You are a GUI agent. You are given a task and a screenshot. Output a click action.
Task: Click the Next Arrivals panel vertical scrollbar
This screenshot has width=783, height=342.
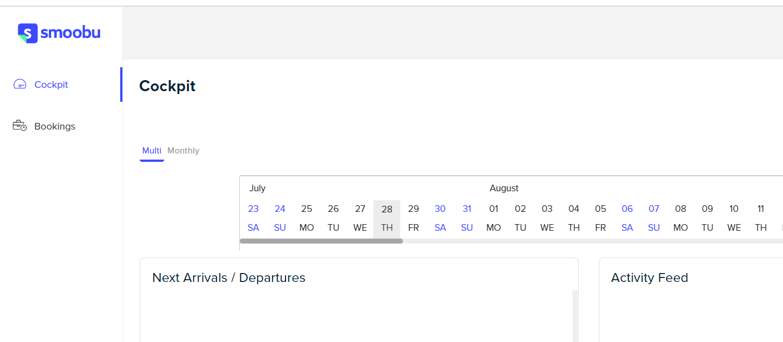tap(575, 316)
